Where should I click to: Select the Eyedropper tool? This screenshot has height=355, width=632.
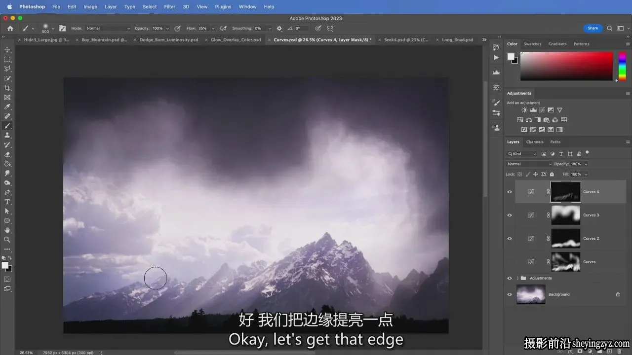[7, 107]
